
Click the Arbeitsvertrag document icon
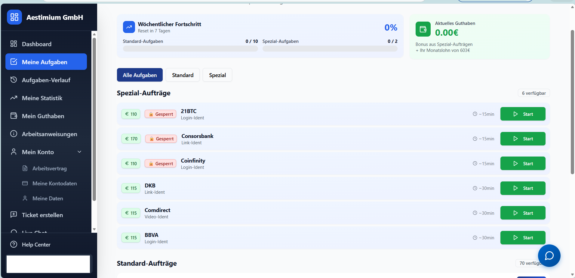[25, 168]
